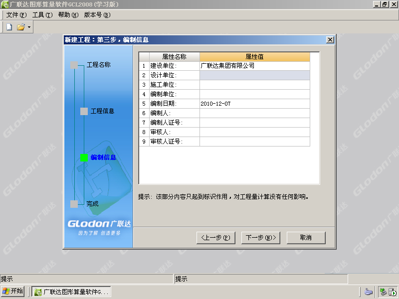Click the 完成 step label

click(92, 204)
